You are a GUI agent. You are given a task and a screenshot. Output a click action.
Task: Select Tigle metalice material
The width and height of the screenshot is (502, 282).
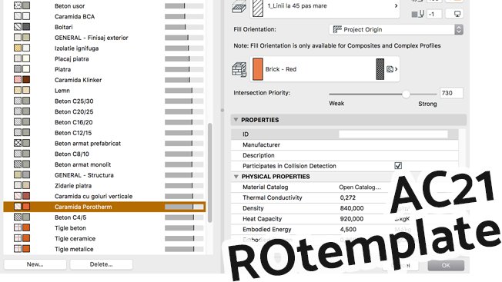click(x=105, y=249)
